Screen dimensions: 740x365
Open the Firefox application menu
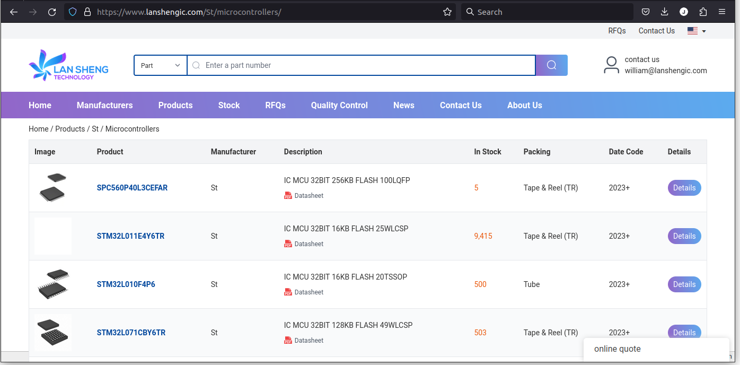(x=722, y=12)
